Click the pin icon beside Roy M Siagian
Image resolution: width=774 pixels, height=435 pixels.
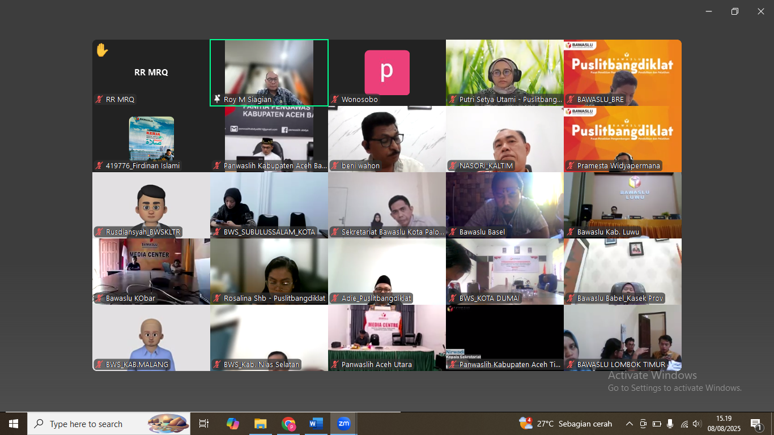(x=217, y=99)
